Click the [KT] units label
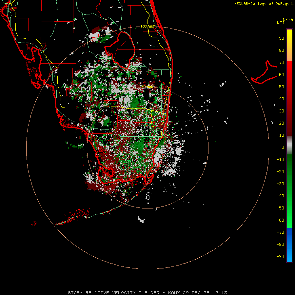The image size is (295, 295). (280, 23)
